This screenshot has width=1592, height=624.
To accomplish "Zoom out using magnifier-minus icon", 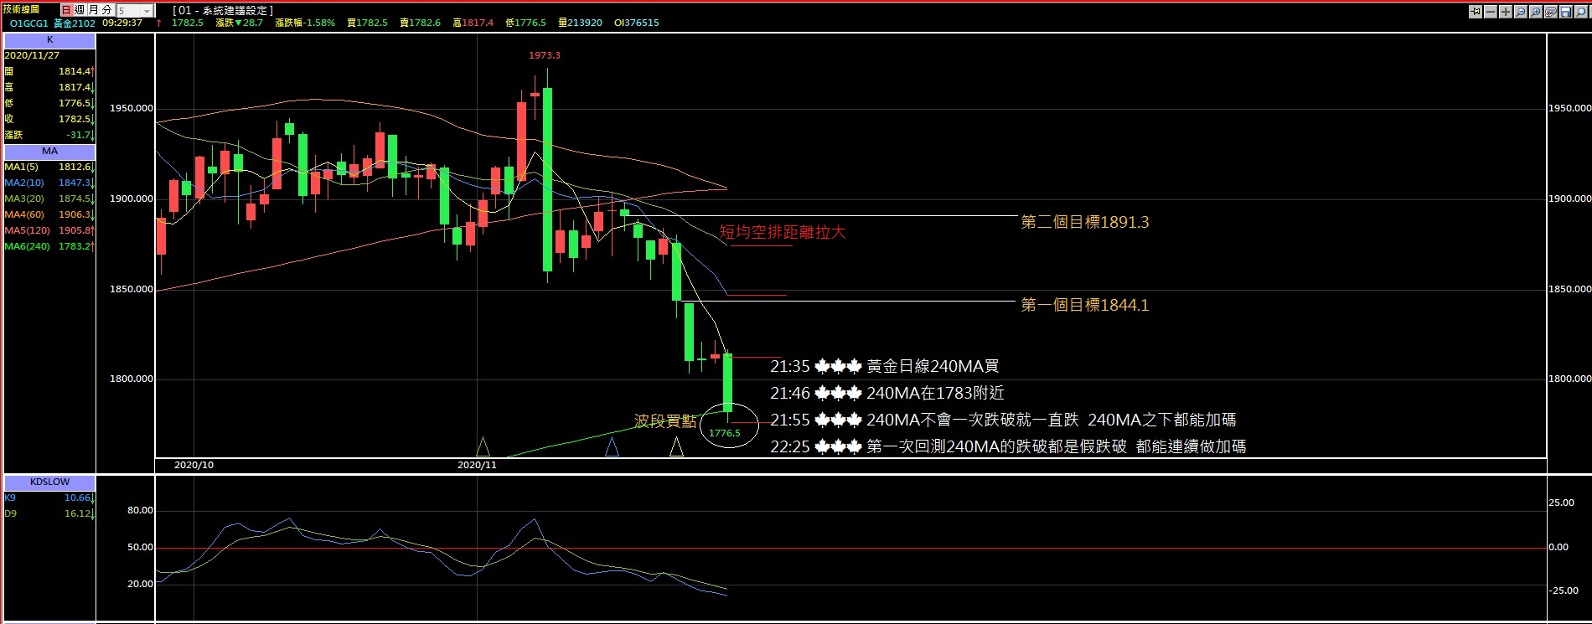I will [x=1521, y=12].
